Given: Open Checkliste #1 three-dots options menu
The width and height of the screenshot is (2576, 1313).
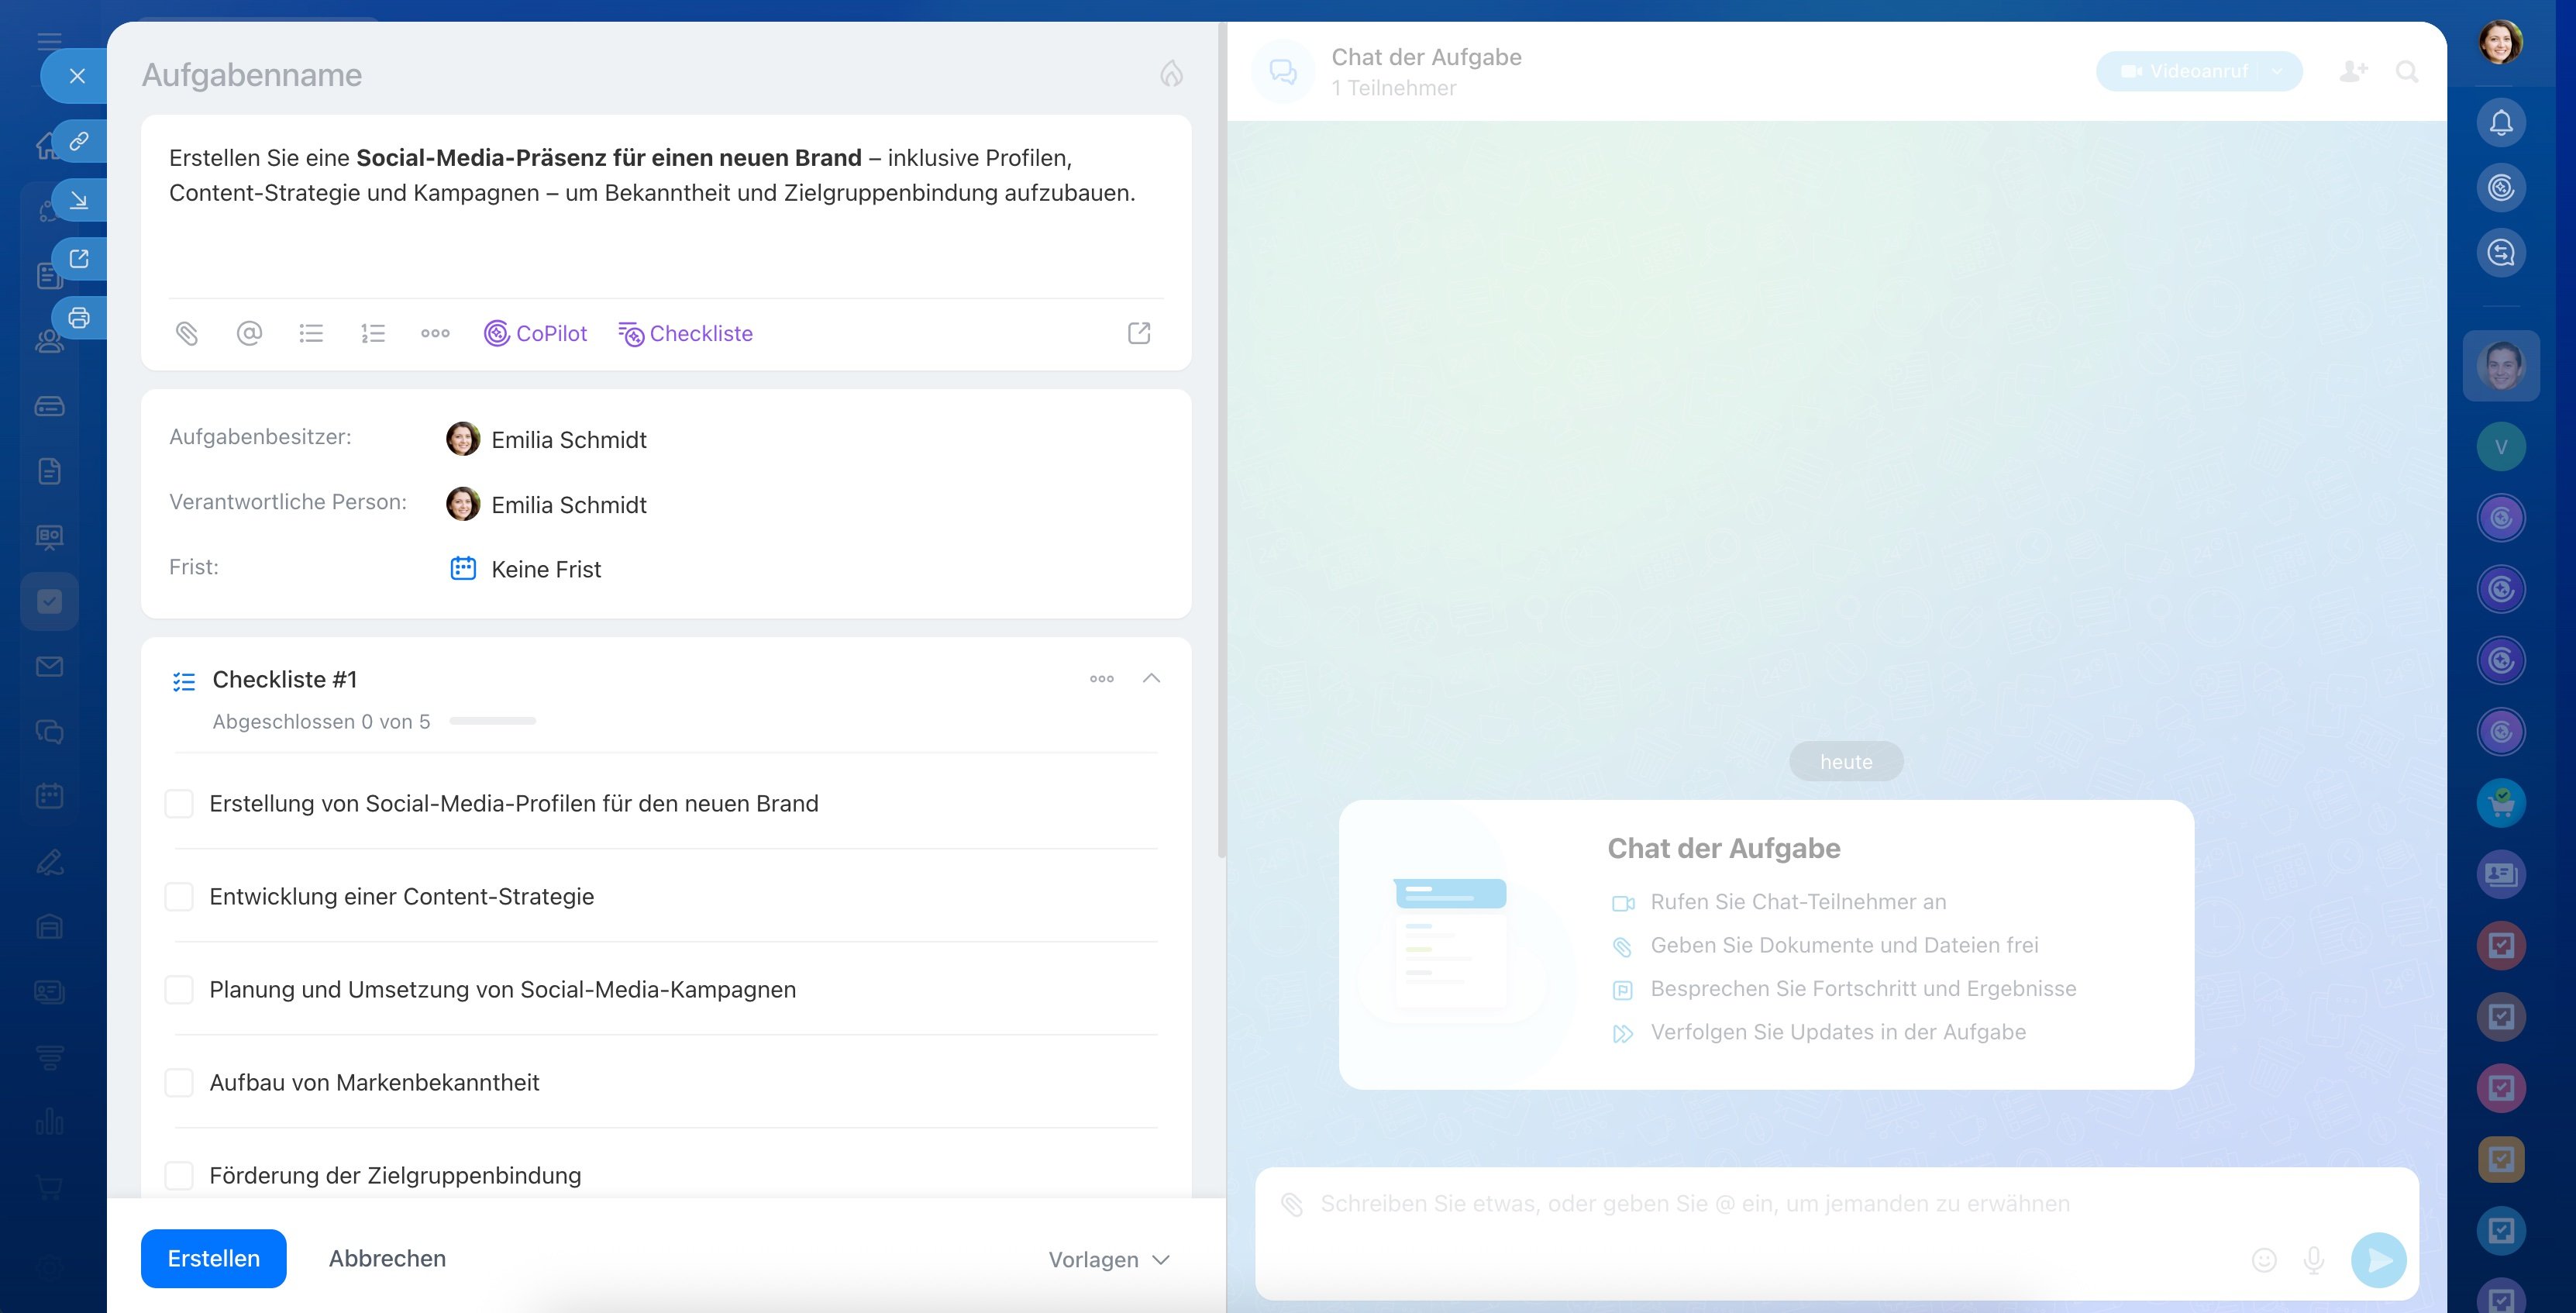Looking at the screenshot, I should (x=1101, y=678).
